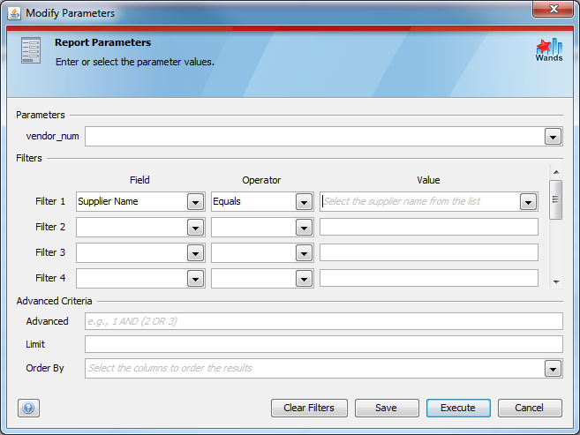Open the vendor_num dropdown arrow

tap(553, 137)
